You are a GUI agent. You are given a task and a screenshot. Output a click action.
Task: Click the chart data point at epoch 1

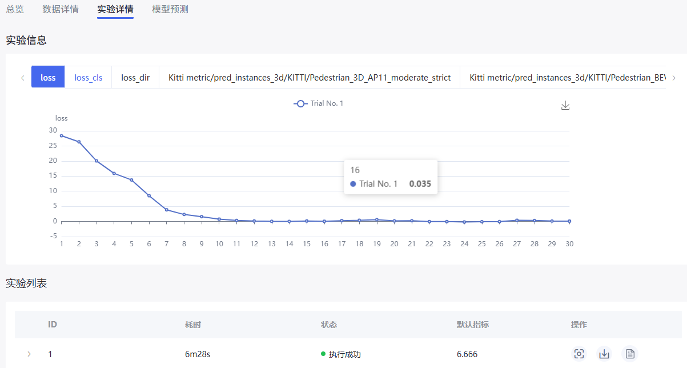[x=61, y=135]
